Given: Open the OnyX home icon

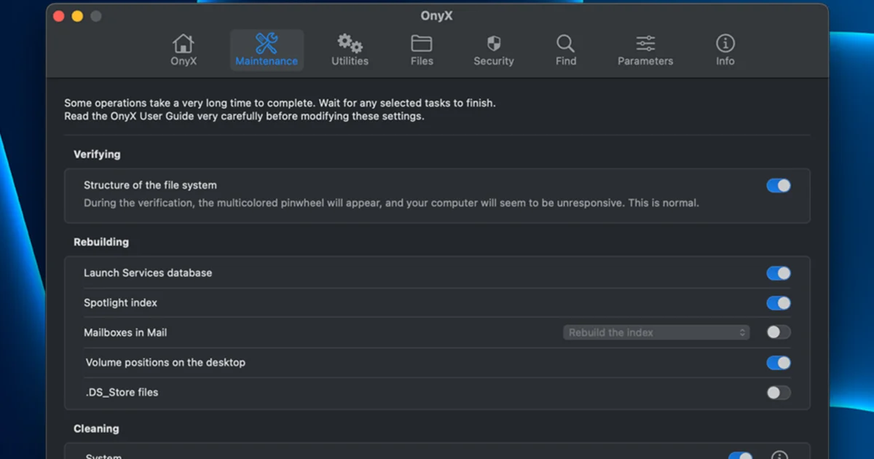Looking at the screenshot, I should click(184, 43).
